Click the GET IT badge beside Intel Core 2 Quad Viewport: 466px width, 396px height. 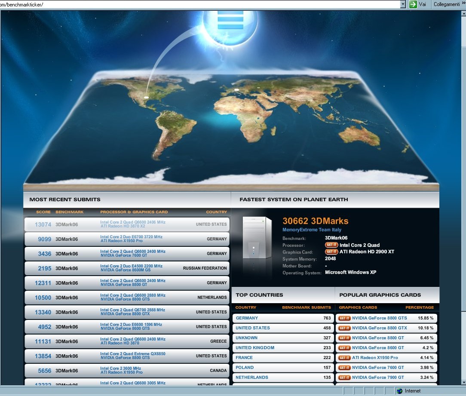click(x=331, y=245)
